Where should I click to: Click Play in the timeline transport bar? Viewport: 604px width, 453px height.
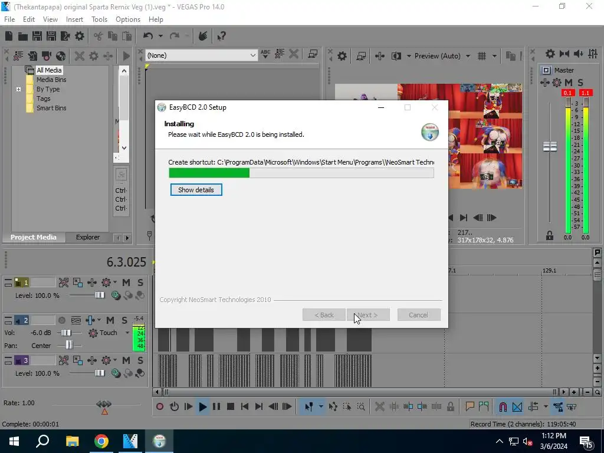203,406
